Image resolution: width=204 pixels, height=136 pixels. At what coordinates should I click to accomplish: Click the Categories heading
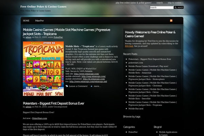tap(129, 127)
